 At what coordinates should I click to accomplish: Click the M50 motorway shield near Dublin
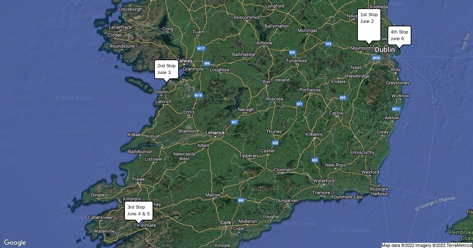(376, 58)
